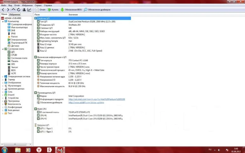Select the Память memory icon
Viewport: 245px width, 153px height.
(x=9, y=61)
